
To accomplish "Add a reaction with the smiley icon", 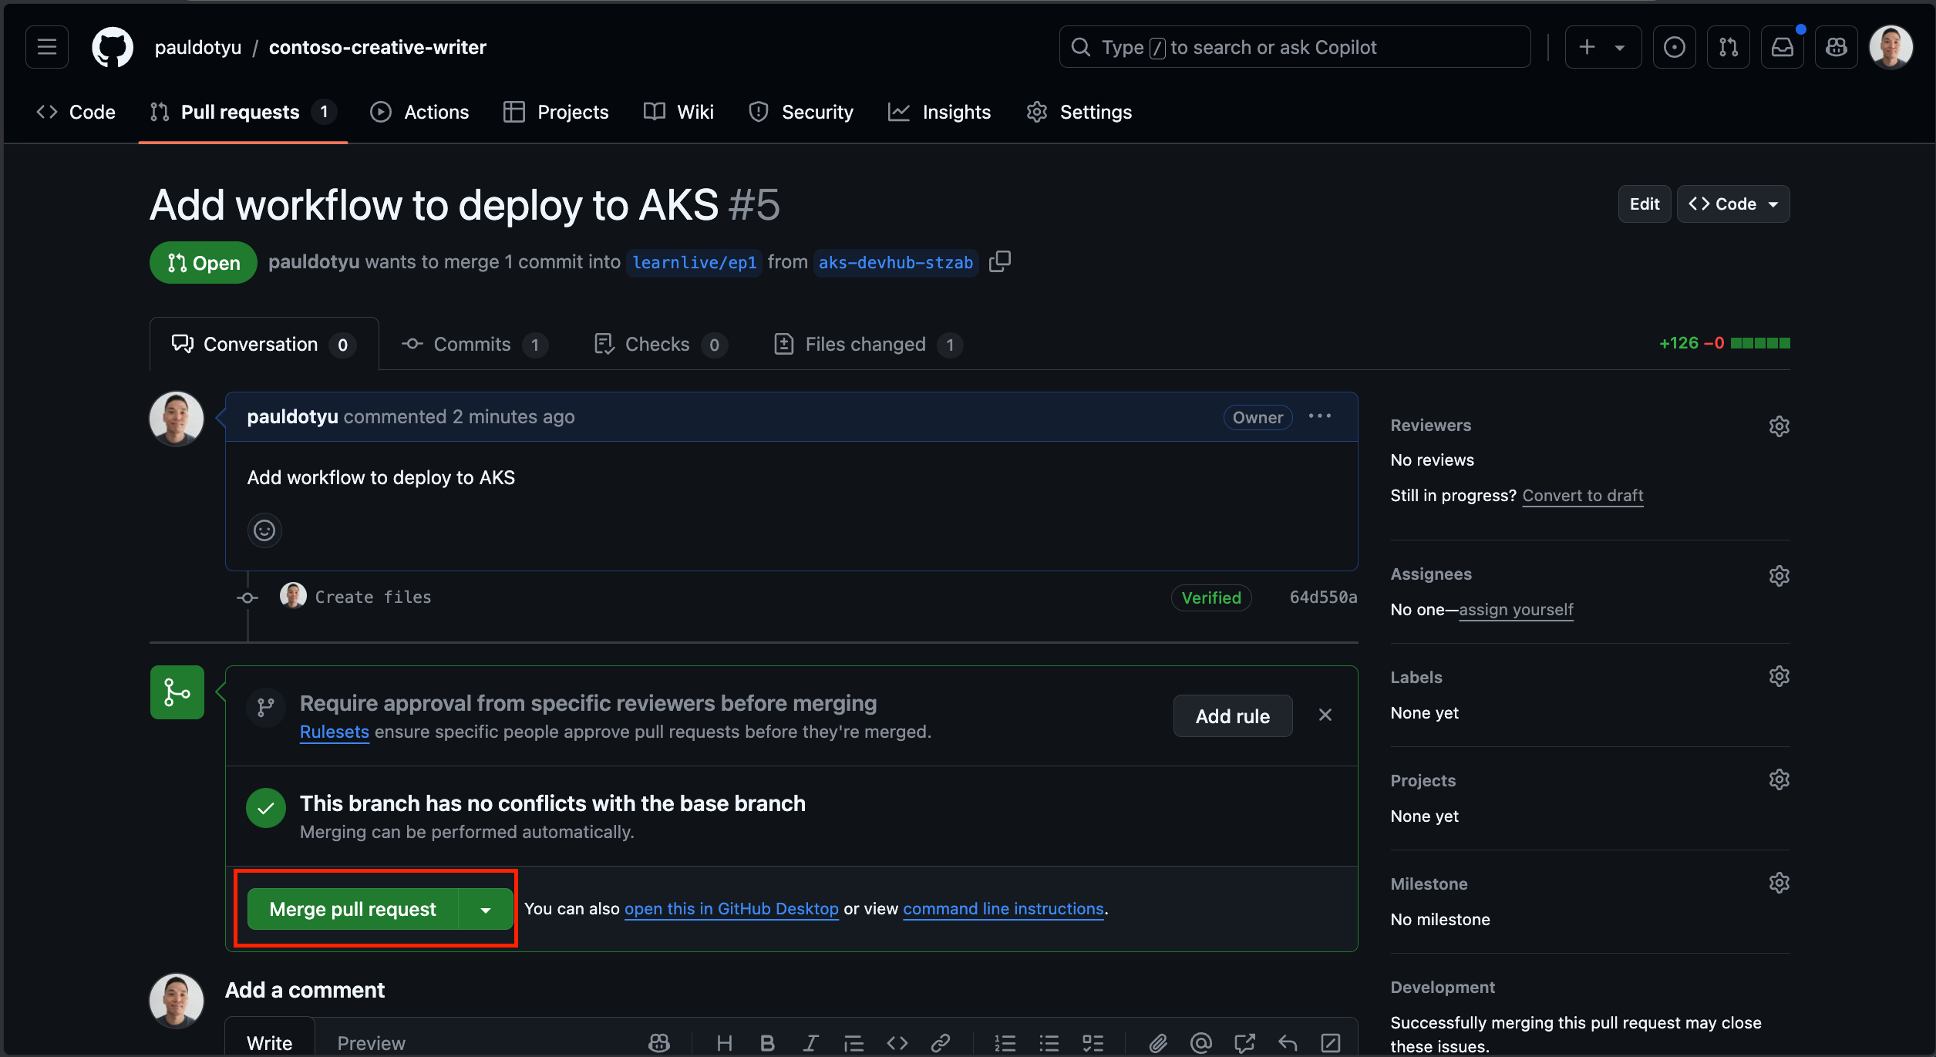I will 264,530.
